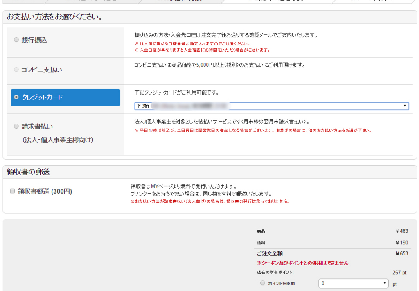Viewport: 419px width, 291px height.
Task: Click the コンビニ支払い 5,000円以上 description text
Action: coord(219,65)
